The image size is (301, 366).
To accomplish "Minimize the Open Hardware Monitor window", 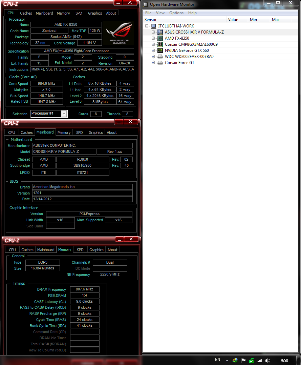I will pyautogui.click(x=268, y=3).
